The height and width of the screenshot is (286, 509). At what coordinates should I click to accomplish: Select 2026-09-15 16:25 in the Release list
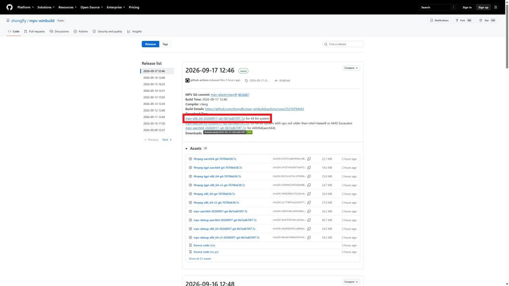tap(154, 84)
